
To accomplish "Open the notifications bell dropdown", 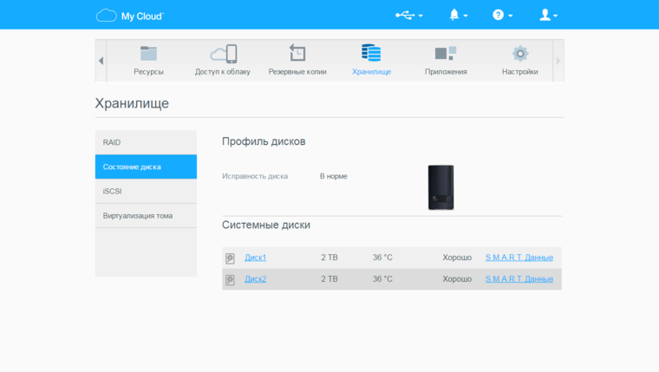I will [x=458, y=15].
